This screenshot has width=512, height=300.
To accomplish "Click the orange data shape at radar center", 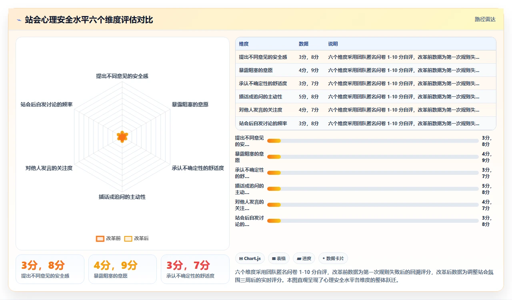I will coord(122,136).
